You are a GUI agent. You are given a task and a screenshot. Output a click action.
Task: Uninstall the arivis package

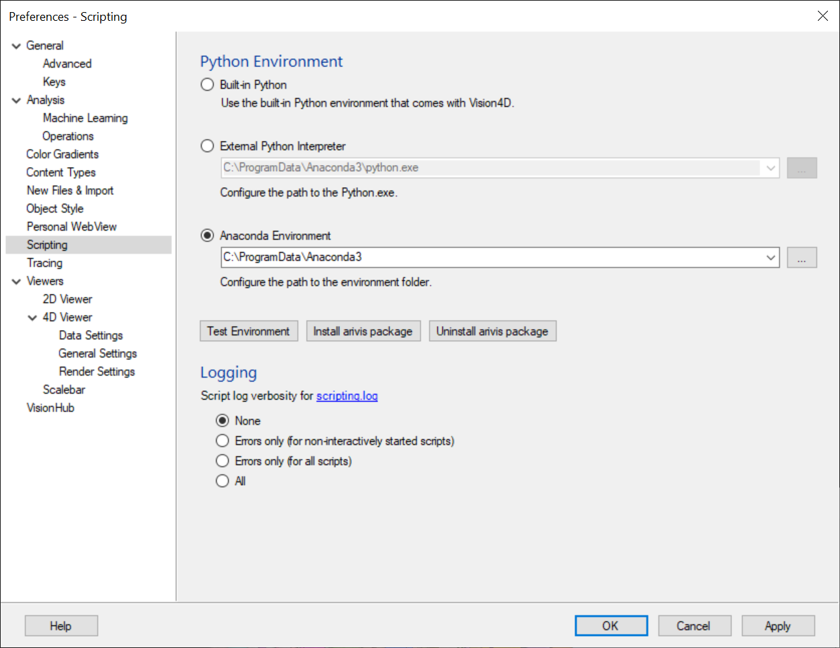point(492,331)
